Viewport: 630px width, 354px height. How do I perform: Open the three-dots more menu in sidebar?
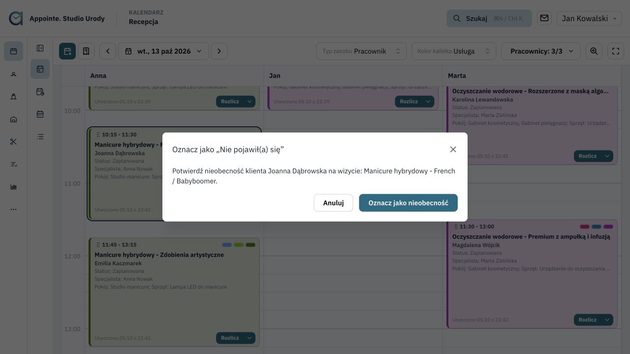pos(13,209)
